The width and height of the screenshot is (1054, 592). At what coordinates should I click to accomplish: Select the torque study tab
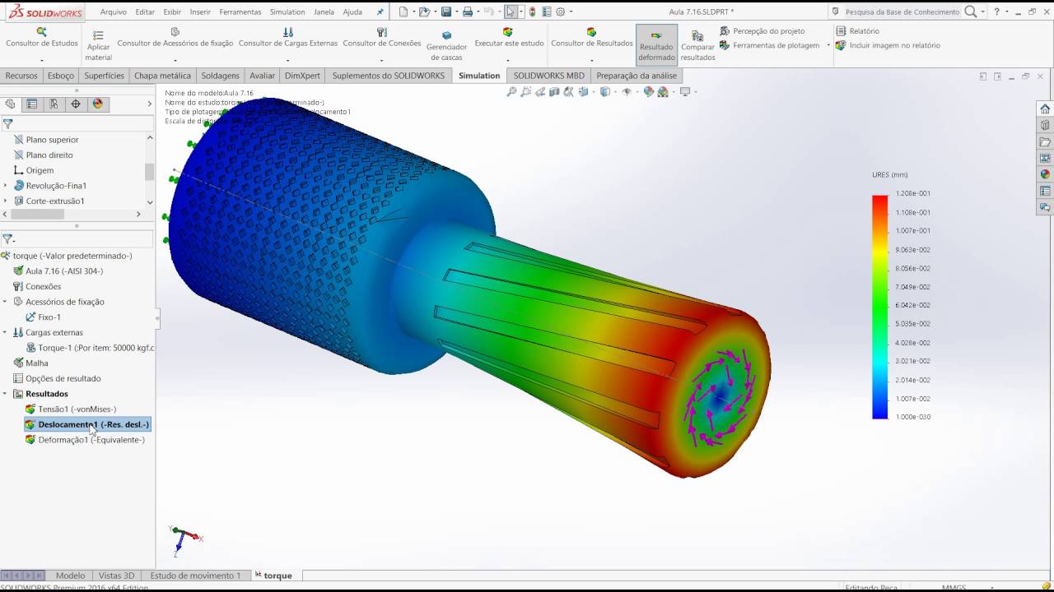coord(273,576)
